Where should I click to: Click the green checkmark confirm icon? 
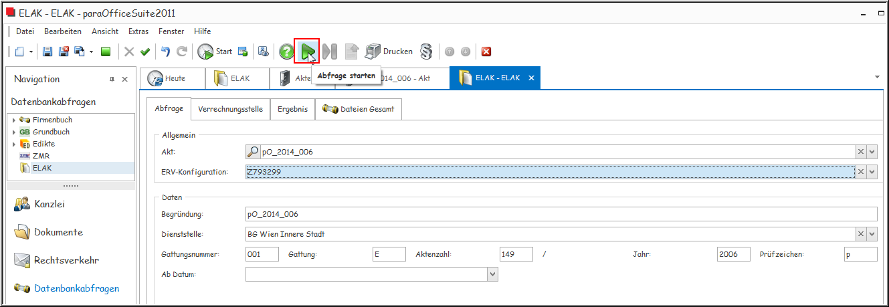[145, 52]
